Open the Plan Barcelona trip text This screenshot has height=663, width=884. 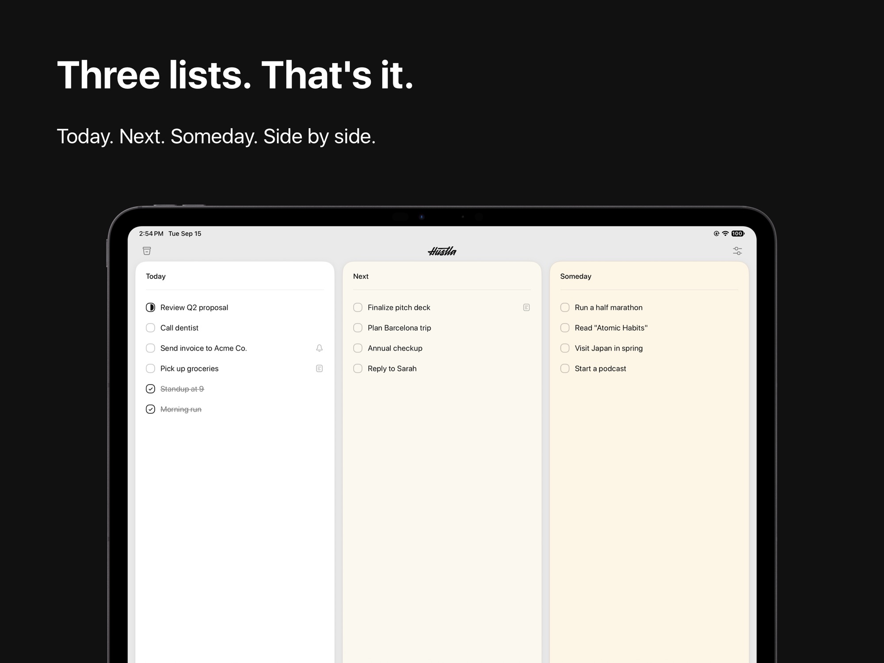pyautogui.click(x=399, y=328)
